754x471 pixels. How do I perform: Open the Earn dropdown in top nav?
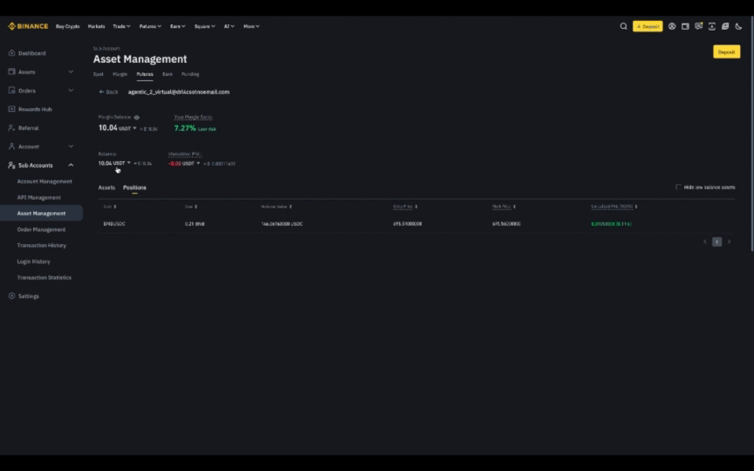point(177,26)
